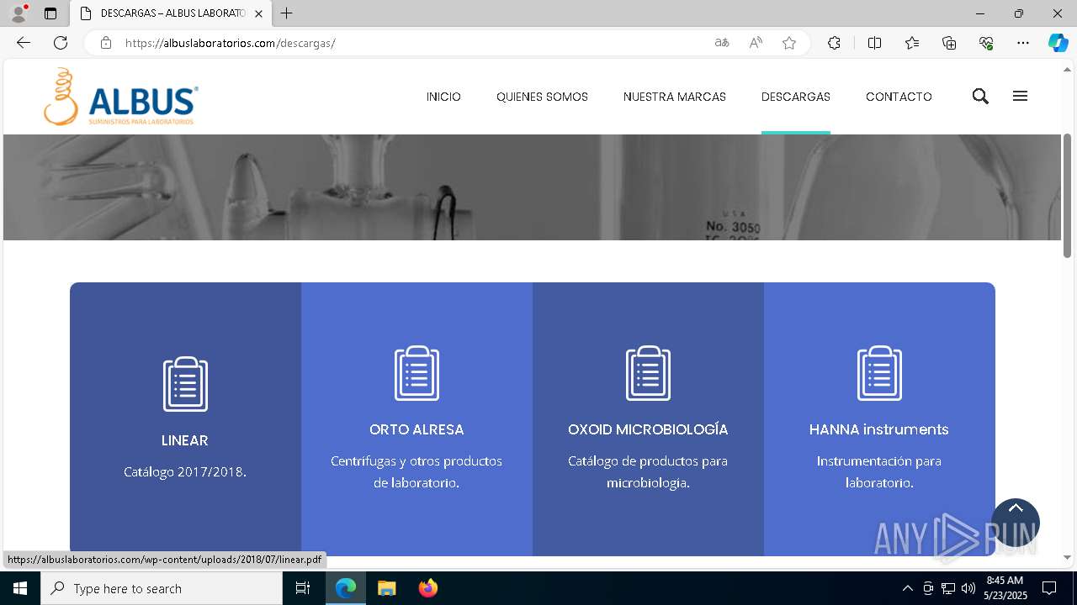Click 'Catálogo de productos para microbiología' text
Screen dimensions: 1077x605
click(648, 472)
